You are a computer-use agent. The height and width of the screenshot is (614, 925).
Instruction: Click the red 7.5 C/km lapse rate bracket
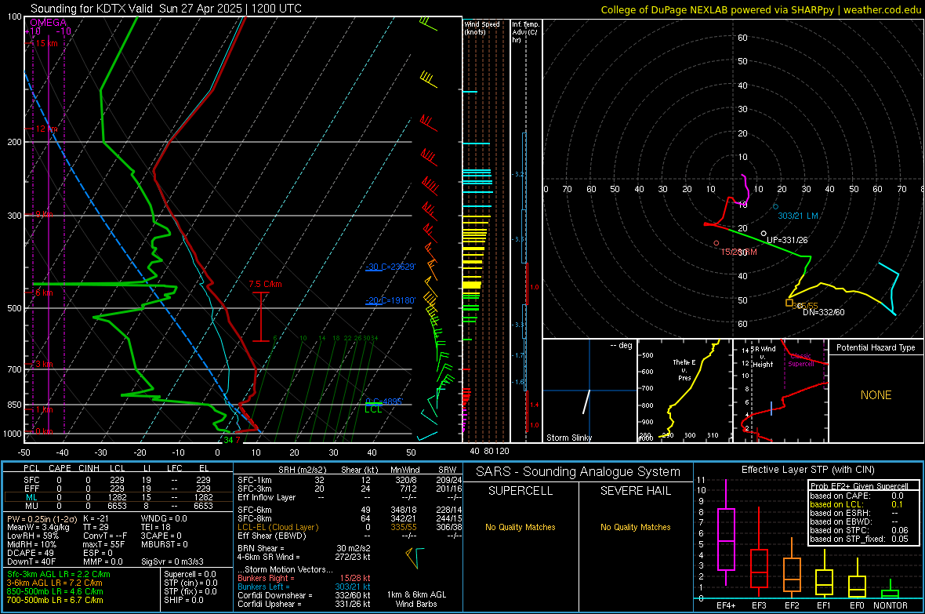tap(261, 317)
